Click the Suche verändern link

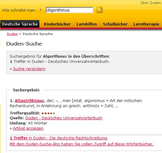click(x=29, y=69)
